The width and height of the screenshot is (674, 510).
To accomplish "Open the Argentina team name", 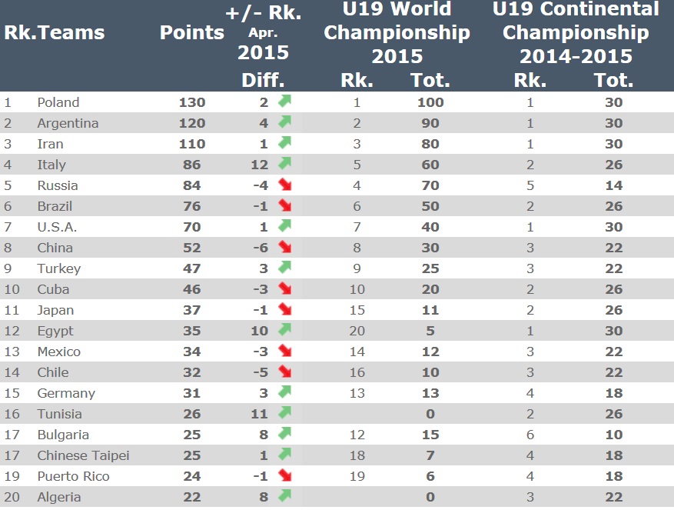I will (x=68, y=123).
